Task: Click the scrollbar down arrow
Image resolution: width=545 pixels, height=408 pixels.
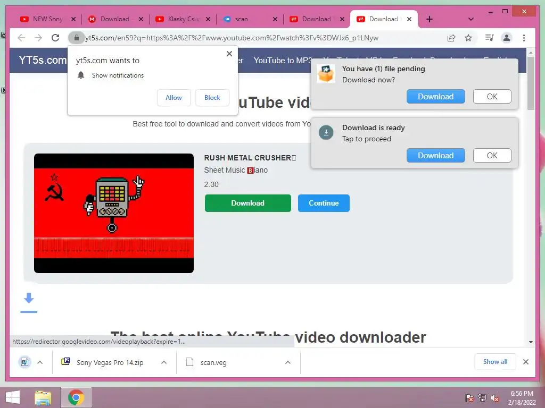Action: (x=531, y=342)
